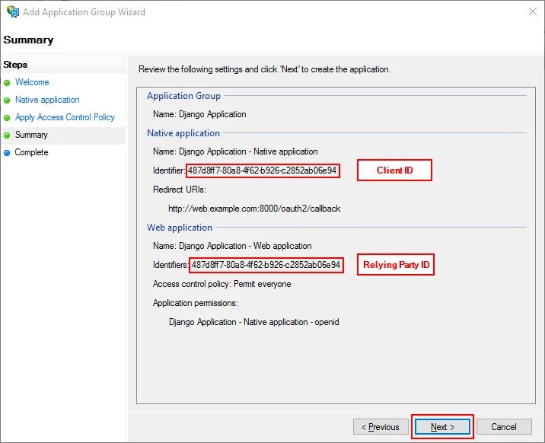This screenshot has height=443, width=545.
Task: Click the blue bullet beside Complete step
Action: click(x=7, y=152)
